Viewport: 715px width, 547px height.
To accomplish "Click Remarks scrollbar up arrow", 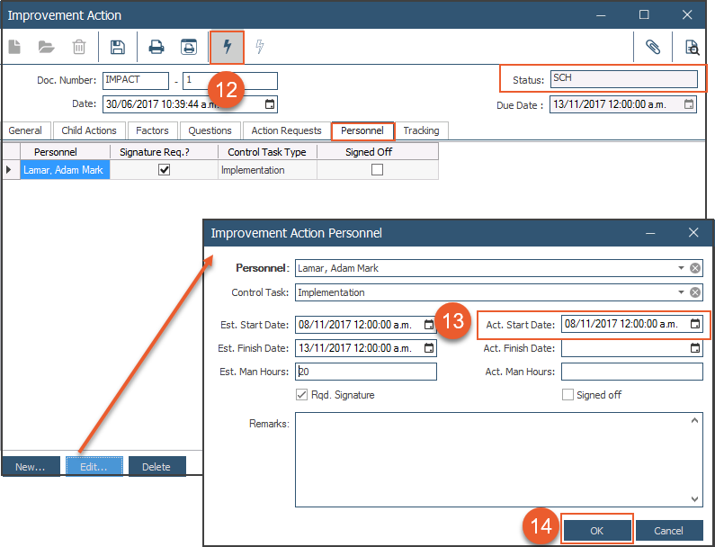I will 694,420.
